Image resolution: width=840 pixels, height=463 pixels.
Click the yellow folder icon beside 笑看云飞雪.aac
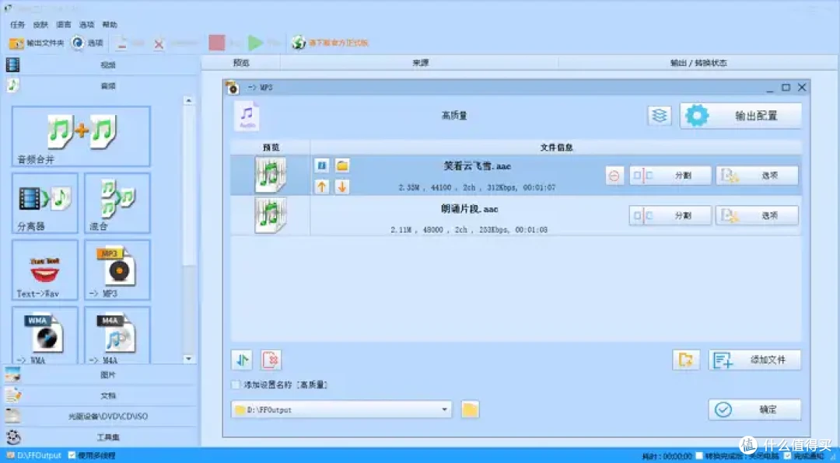(342, 165)
